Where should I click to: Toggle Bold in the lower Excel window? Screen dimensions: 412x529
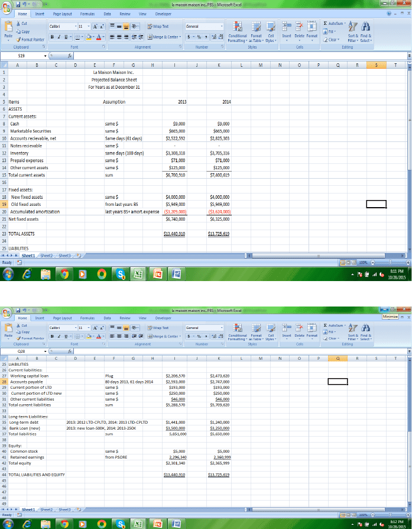coord(52,336)
